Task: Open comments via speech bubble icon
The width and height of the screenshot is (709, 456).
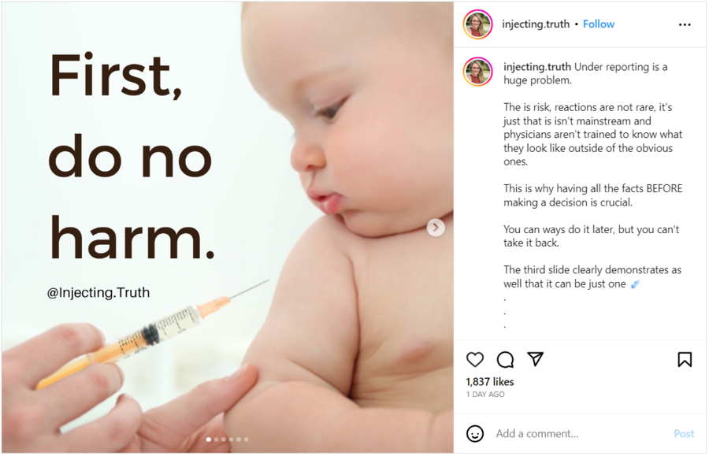Action: [x=505, y=360]
